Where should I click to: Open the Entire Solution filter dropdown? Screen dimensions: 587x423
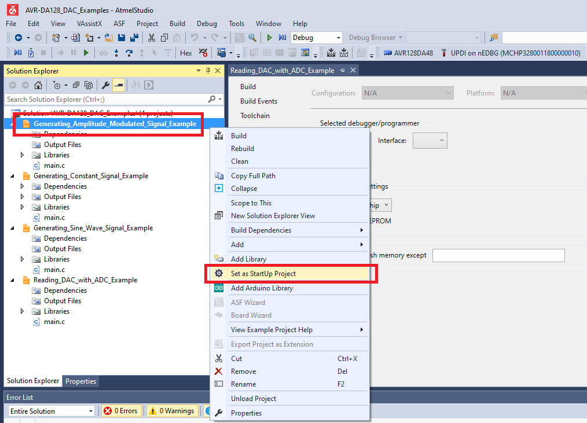click(51, 411)
